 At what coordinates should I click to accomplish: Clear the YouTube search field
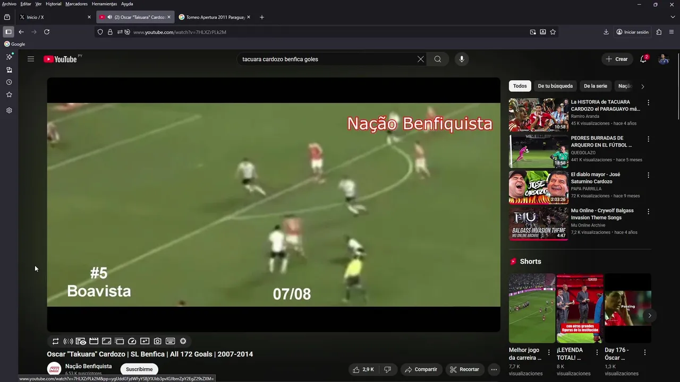(x=421, y=59)
